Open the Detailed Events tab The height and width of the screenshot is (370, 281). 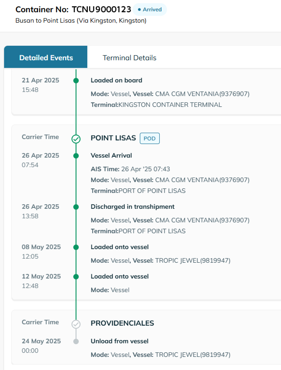[x=46, y=58]
